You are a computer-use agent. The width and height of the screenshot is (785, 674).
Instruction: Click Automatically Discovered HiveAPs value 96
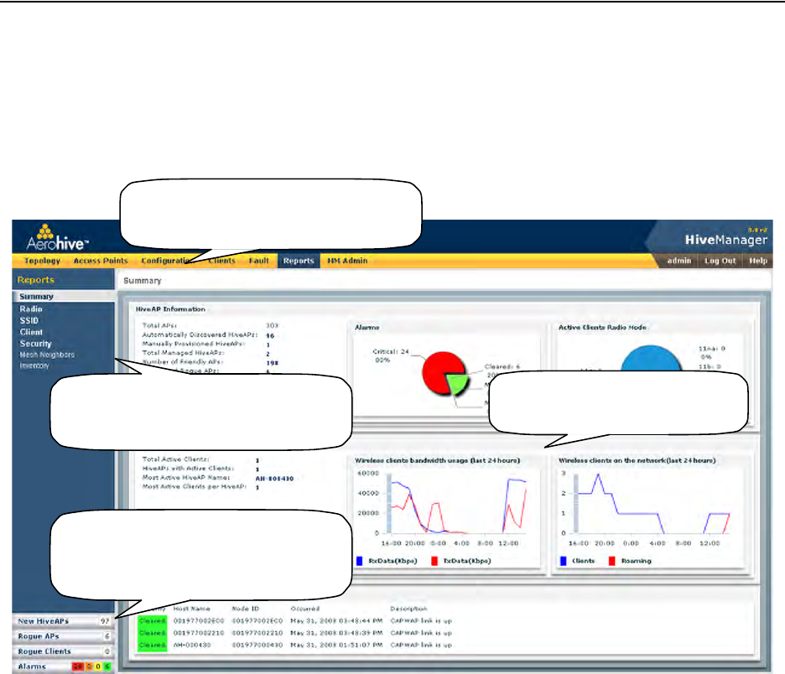(270, 336)
